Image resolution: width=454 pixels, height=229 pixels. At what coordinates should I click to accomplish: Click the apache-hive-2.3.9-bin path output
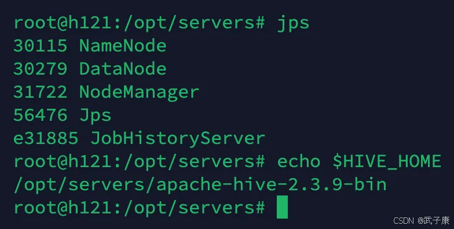[271, 185]
